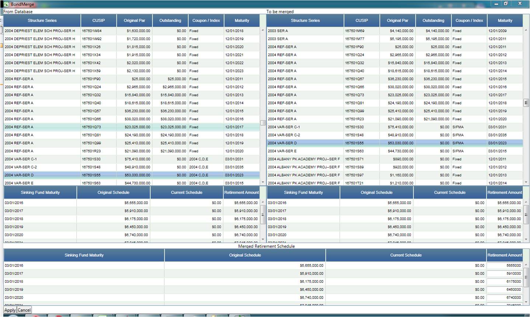Click Outstanding header in From Database grid
530x317 pixels.
point(170,21)
